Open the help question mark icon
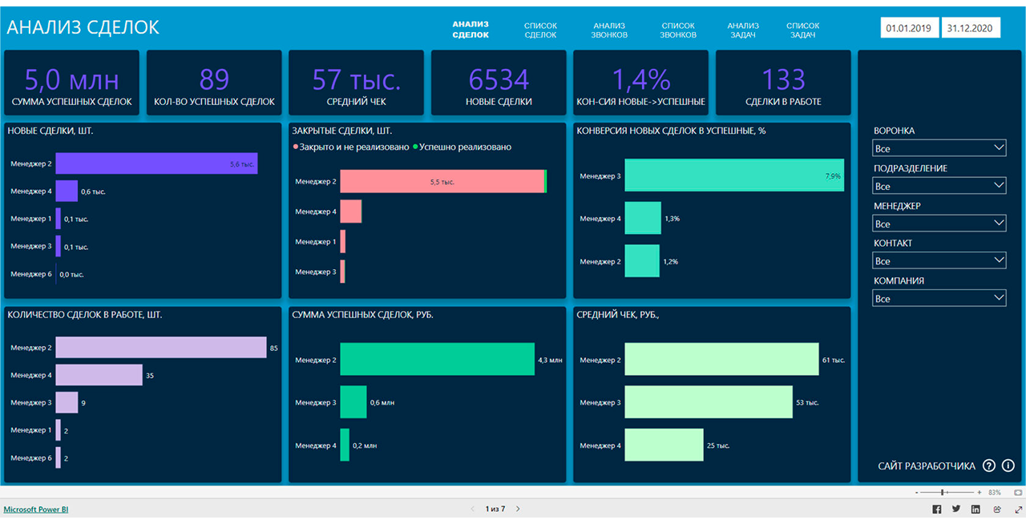Screen dimensions: 1026x524 pyautogui.click(x=988, y=466)
